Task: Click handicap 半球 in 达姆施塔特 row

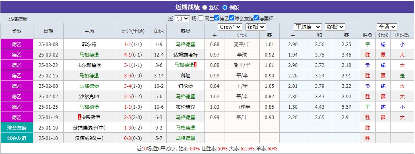Action: (242, 55)
